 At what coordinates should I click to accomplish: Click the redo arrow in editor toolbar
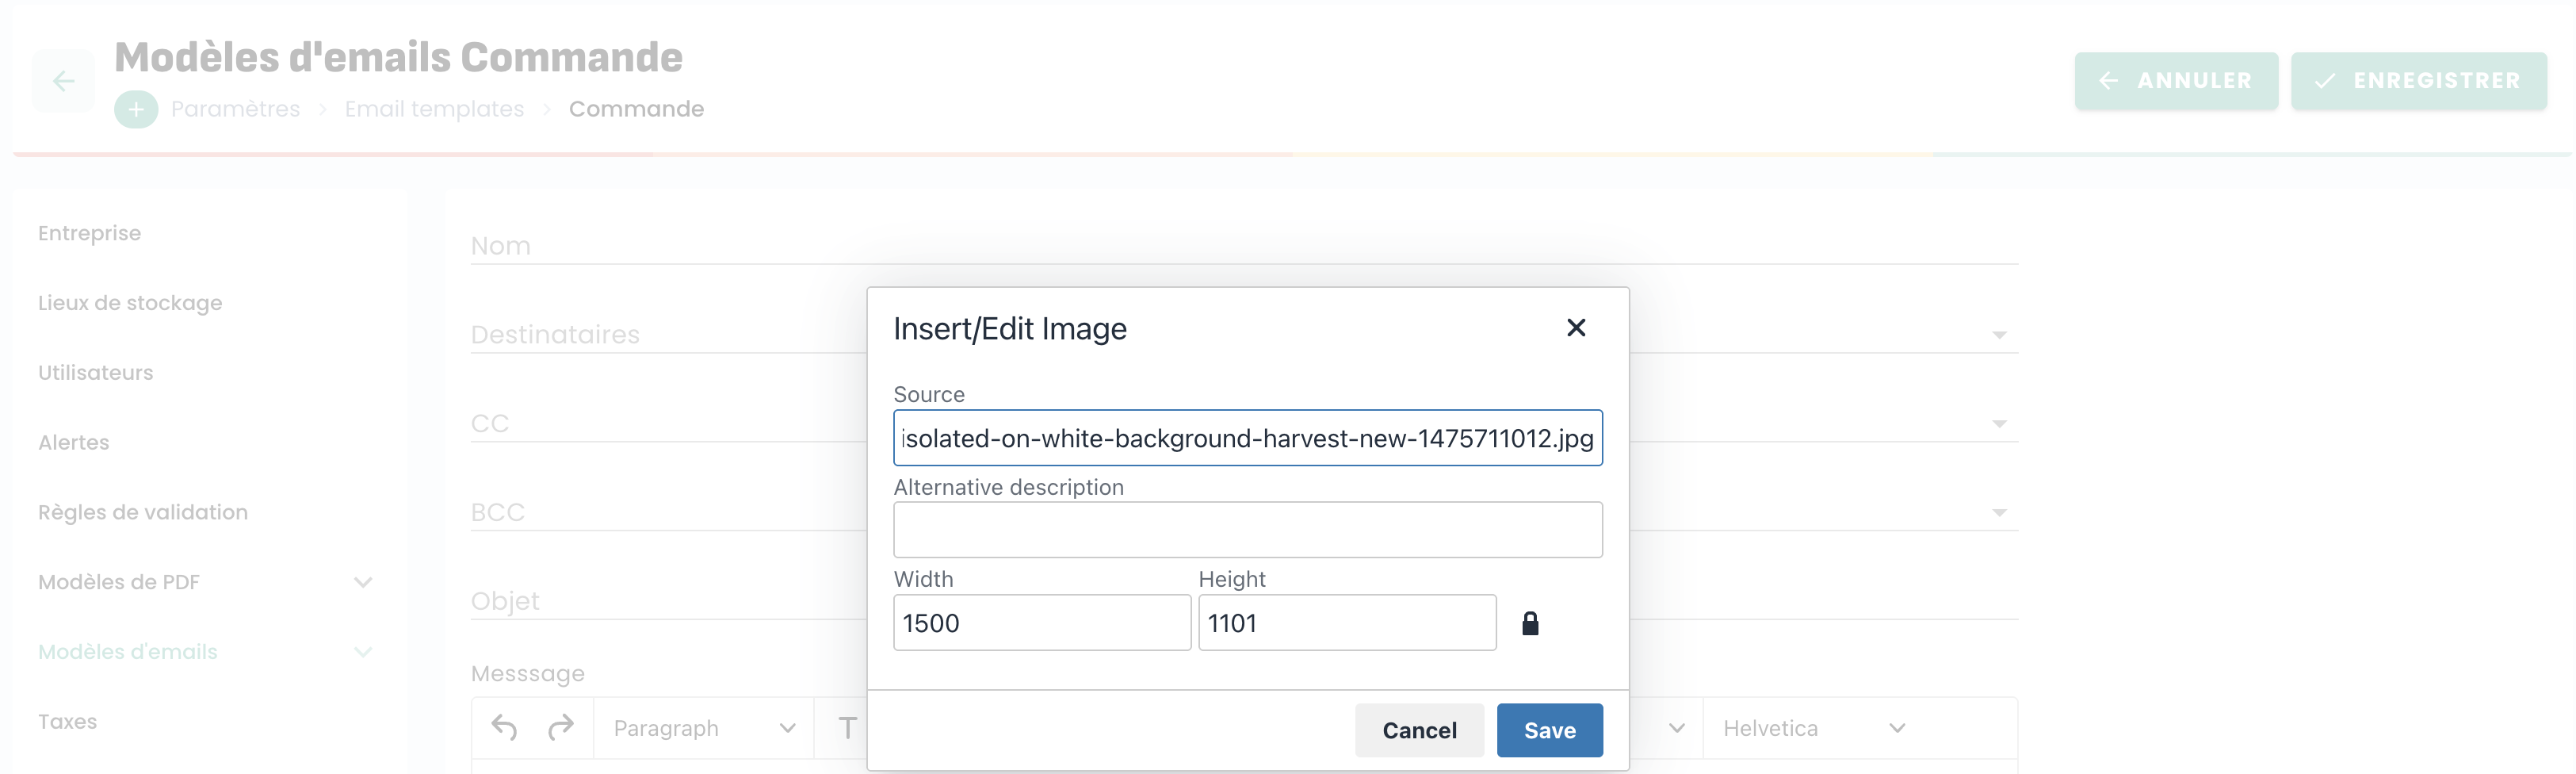(x=561, y=728)
